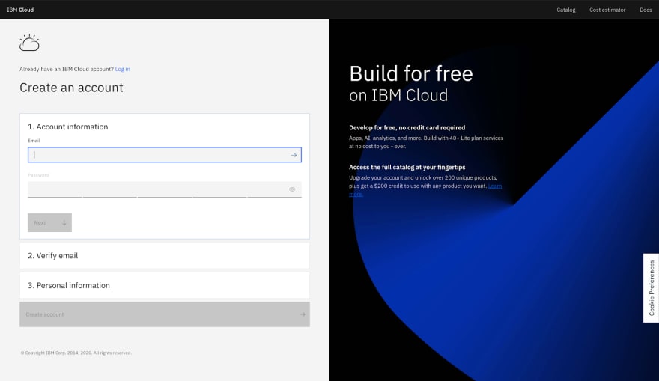Viewport: 659px width, 381px height.
Task: Open Cookie Preferences side tab
Action: tap(651, 287)
